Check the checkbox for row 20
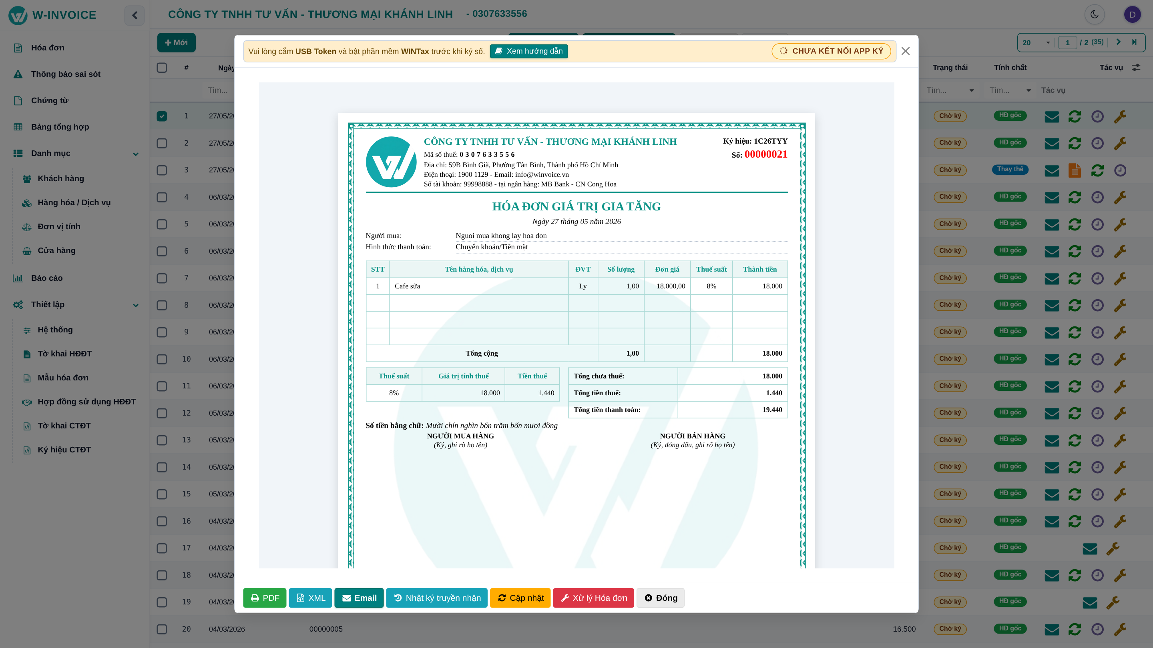Screen dimensions: 1153x648 tap(162, 629)
